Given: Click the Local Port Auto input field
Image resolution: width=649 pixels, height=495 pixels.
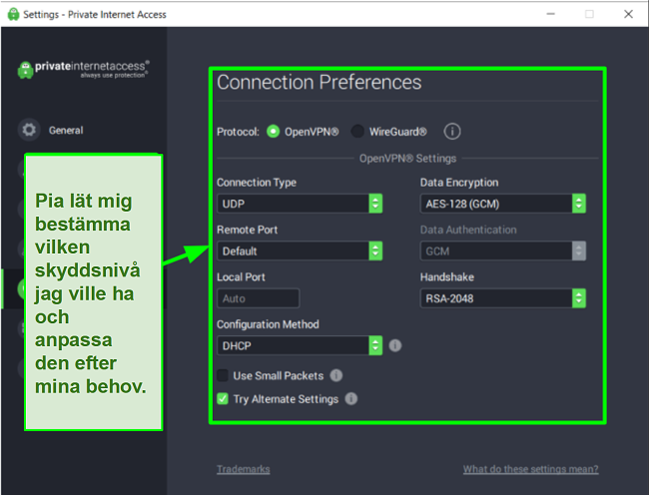Looking at the screenshot, I should point(258,298).
